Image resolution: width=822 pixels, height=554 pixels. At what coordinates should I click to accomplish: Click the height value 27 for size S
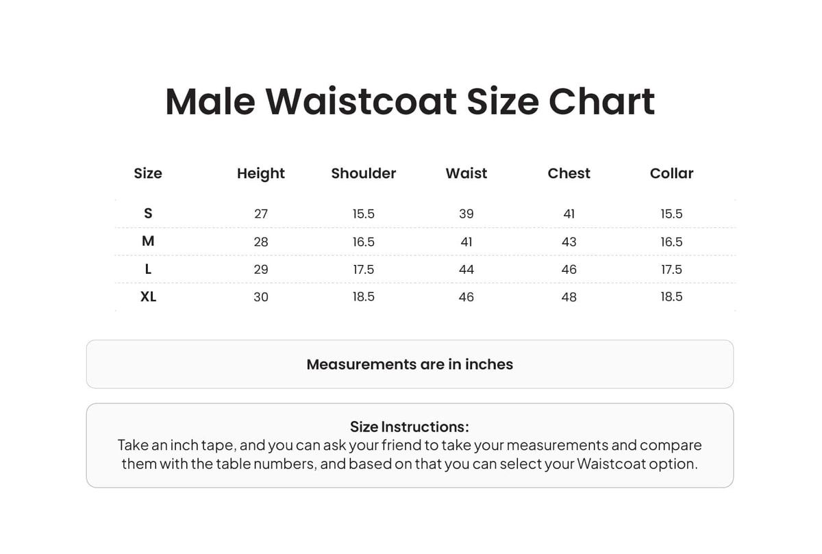261,214
